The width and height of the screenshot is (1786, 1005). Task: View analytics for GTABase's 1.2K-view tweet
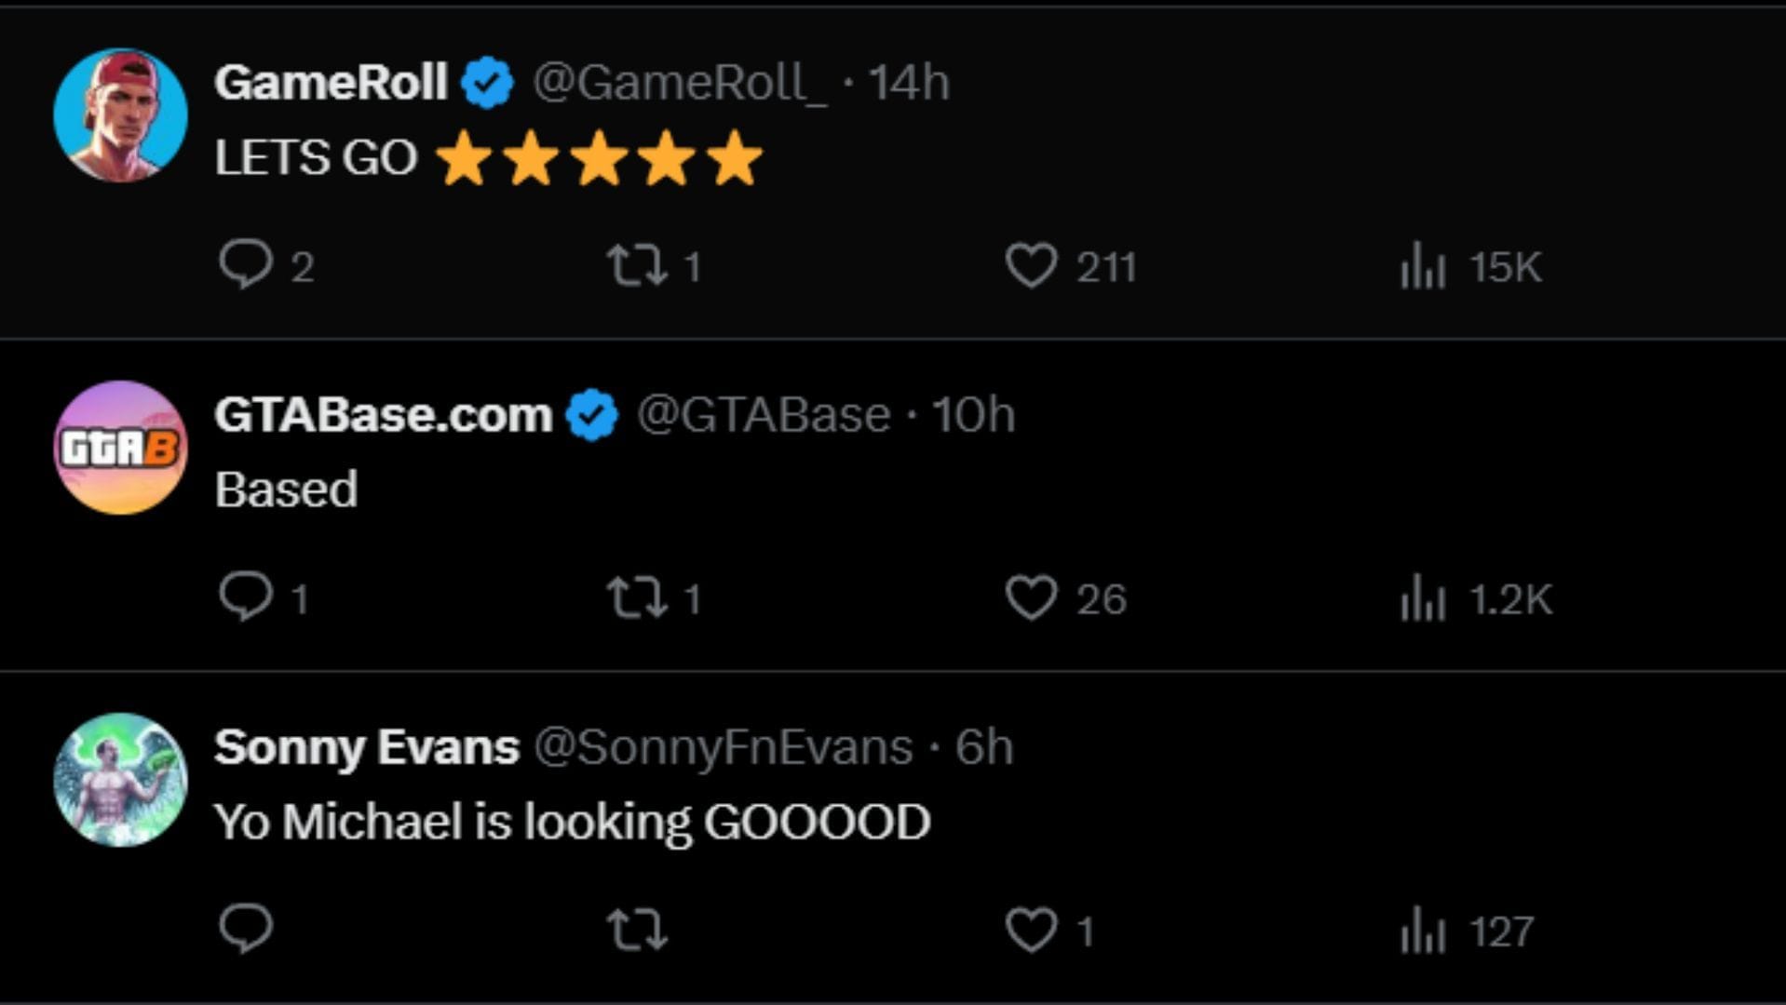[1423, 597]
